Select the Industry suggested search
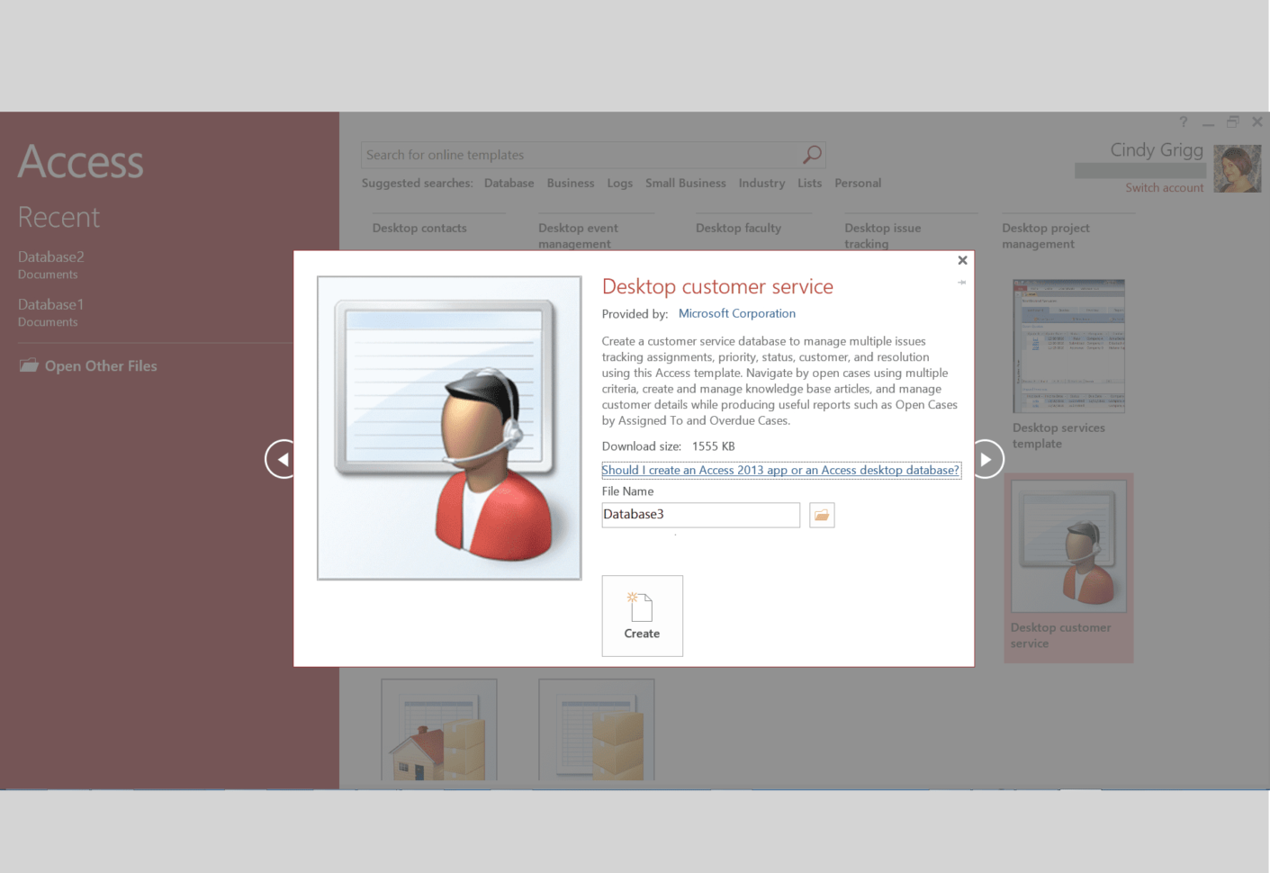The height and width of the screenshot is (873, 1270). 761,183
